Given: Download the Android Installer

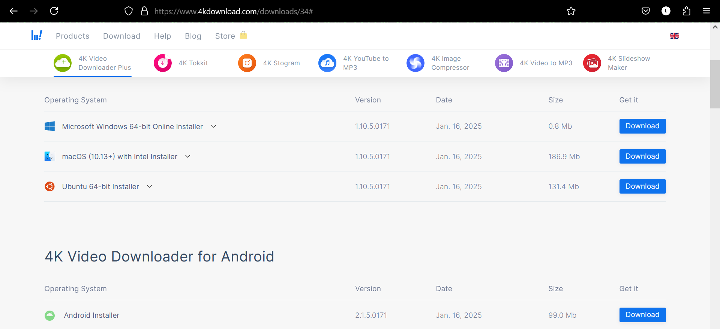Looking at the screenshot, I should point(642,315).
